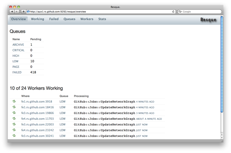Screen dimensions: 231x153
Task: Open worker fe4.rs.github.com:23242
Action: (37, 130)
